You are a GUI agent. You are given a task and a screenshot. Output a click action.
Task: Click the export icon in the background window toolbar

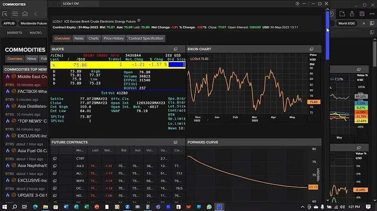point(342,14)
